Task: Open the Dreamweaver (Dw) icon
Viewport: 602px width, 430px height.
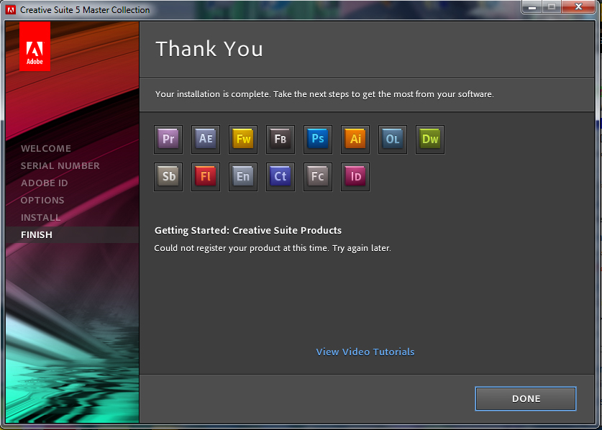Action: [430, 139]
